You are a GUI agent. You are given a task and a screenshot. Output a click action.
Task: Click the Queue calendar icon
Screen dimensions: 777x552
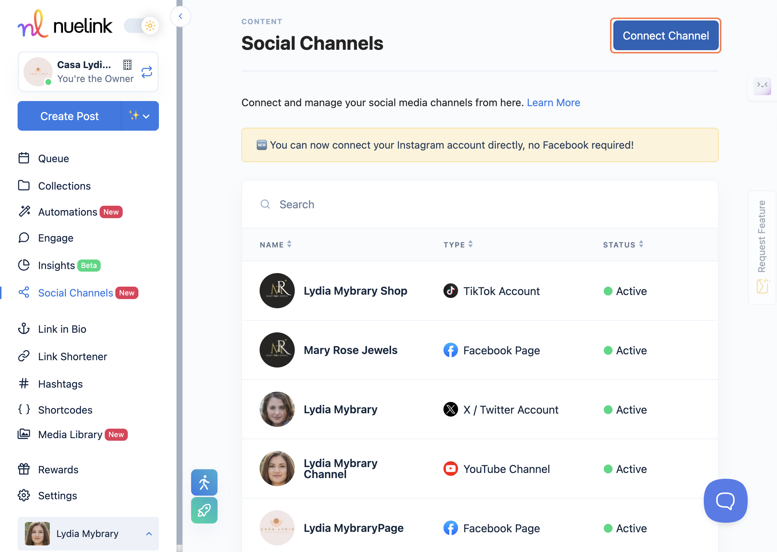[24, 158]
